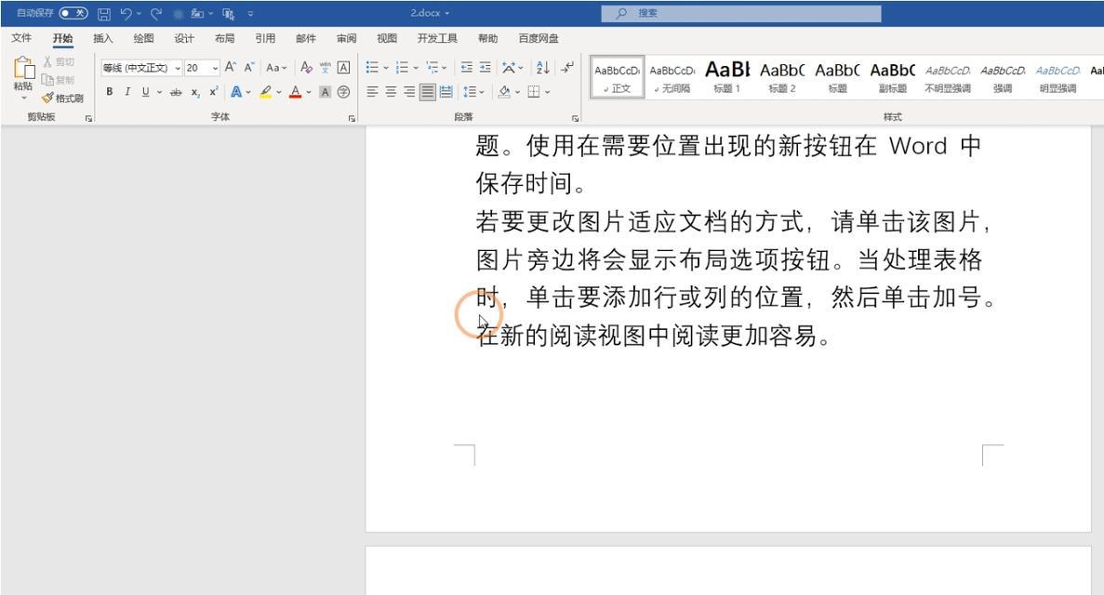This screenshot has width=1104, height=595.
Task: Align text left
Action: [372, 91]
